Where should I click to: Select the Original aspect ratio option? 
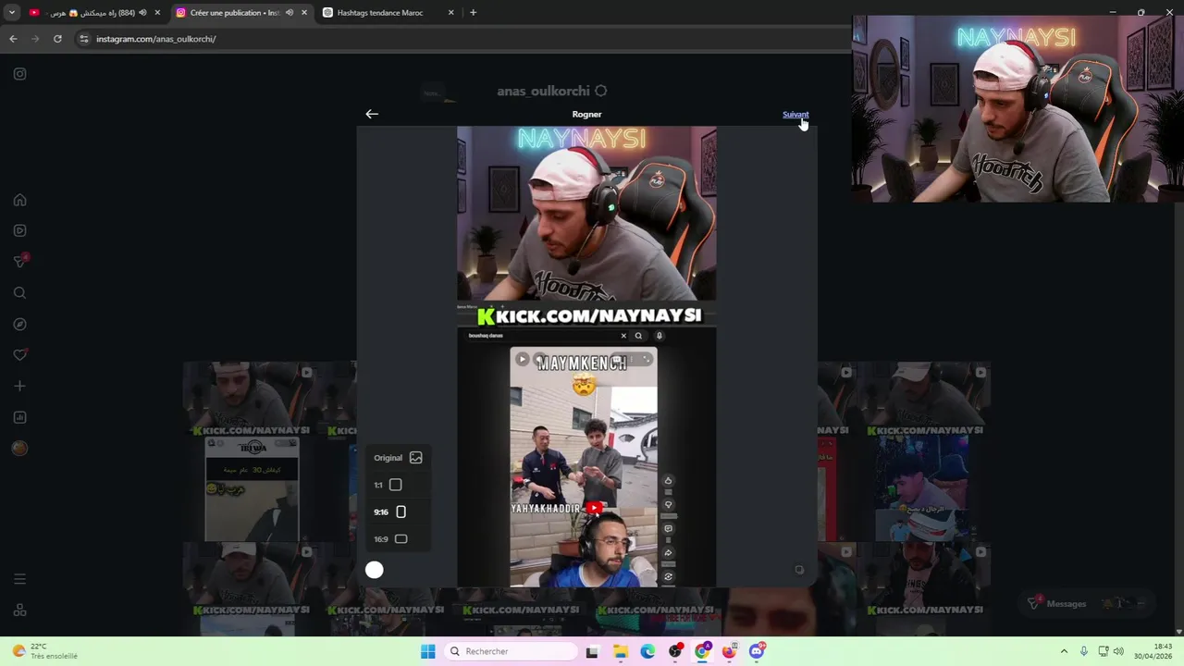(398, 458)
